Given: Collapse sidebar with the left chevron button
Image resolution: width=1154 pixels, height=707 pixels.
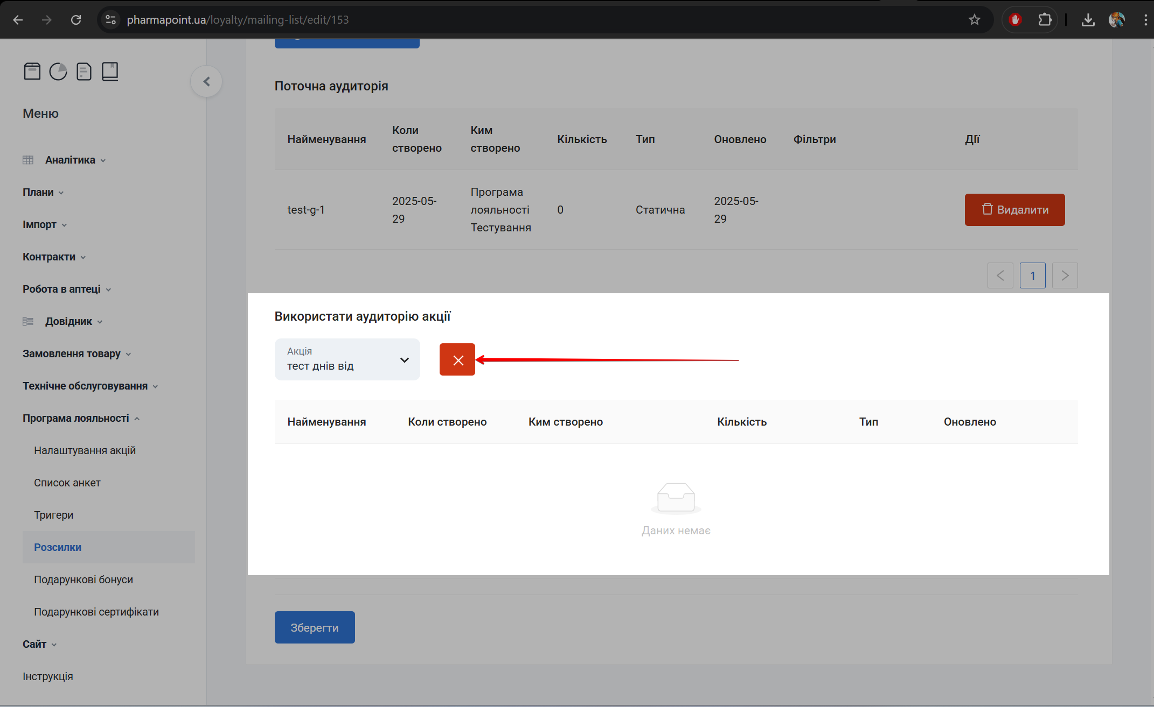Looking at the screenshot, I should tap(206, 81).
